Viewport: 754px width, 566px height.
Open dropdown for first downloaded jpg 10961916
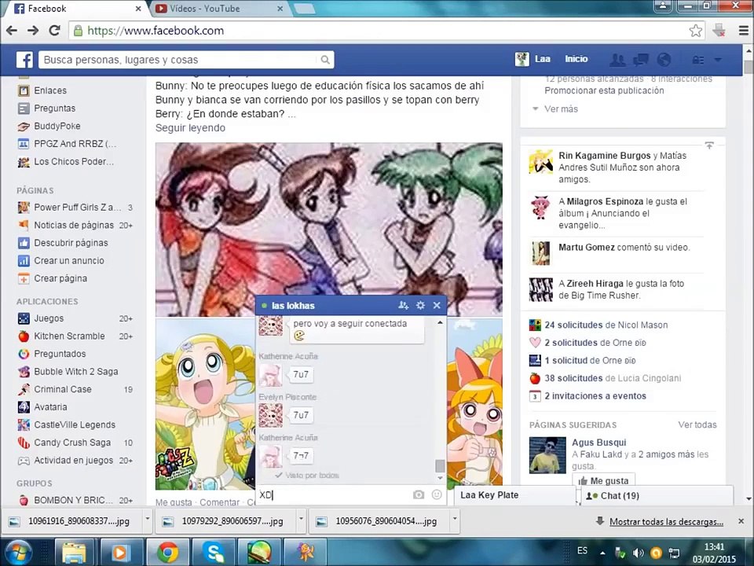[x=148, y=520]
